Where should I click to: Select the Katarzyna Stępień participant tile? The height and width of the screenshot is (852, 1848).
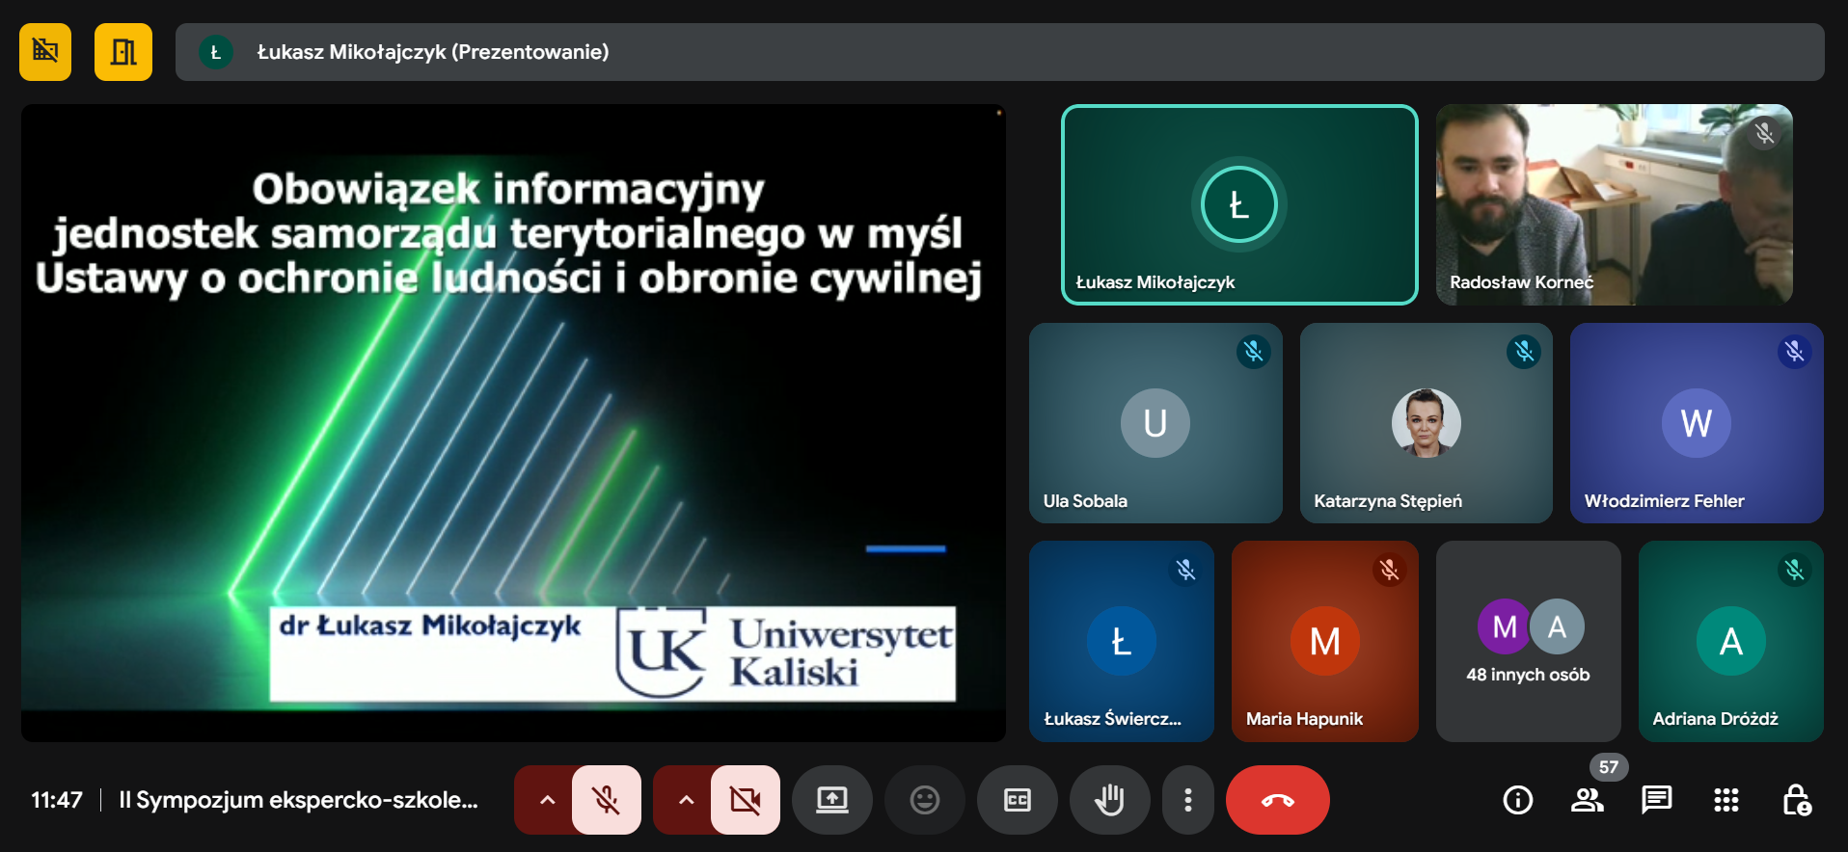click(1426, 423)
